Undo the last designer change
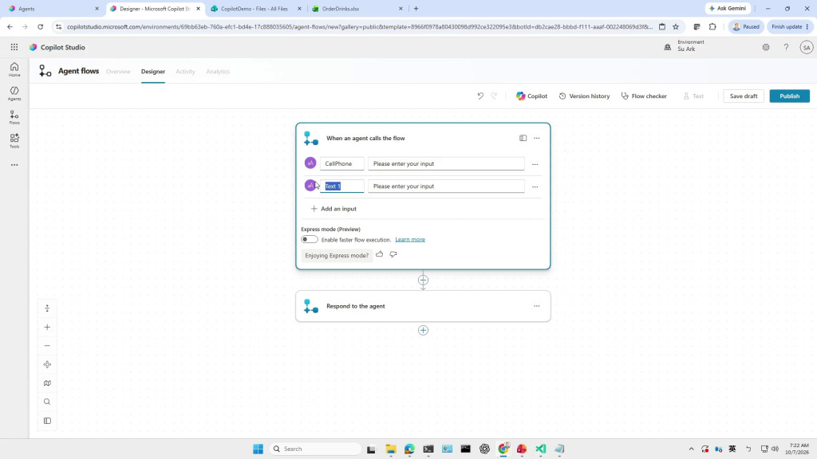Viewport: 817px width, 459px height. [x=480, y=96]
